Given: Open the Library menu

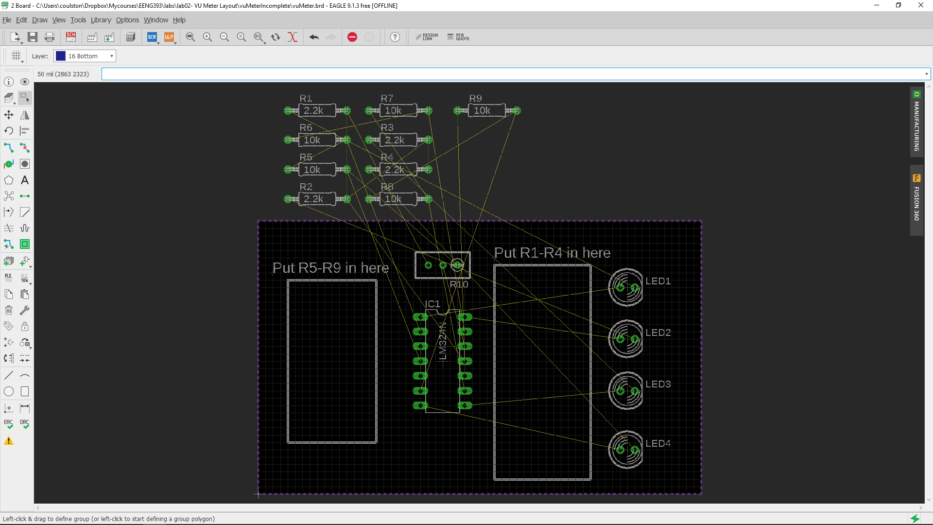Looking at the screenshot, I should click(x=101, y=20).
